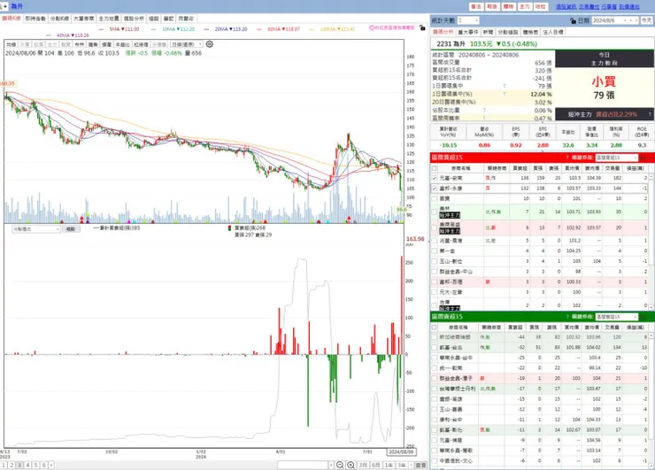Viewport: 655px width, 470px height.
Task: Click the bottom search input box
Action: point(303,465)
